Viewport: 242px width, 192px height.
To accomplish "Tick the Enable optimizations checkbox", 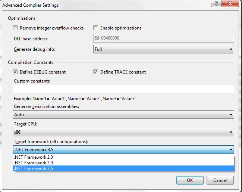I will click(x=96, y=28).
